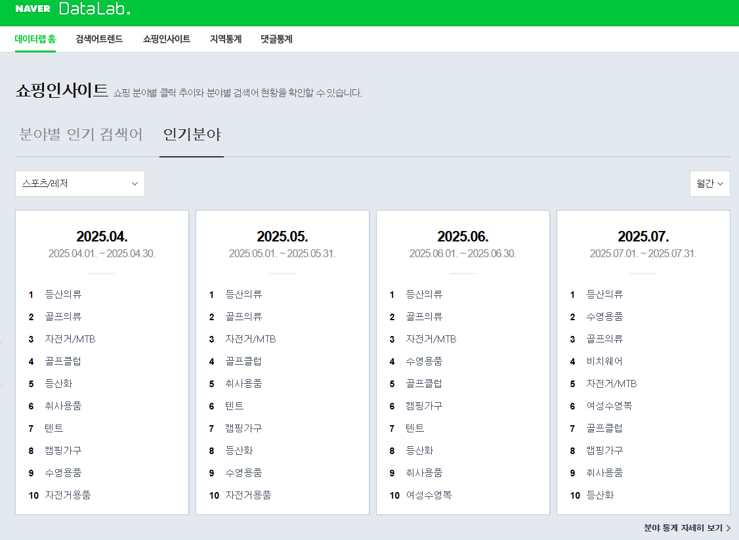Switch to 분야별 인기 검색어 tab
This screenshot has height=540, width=739.
coord(81,135)
